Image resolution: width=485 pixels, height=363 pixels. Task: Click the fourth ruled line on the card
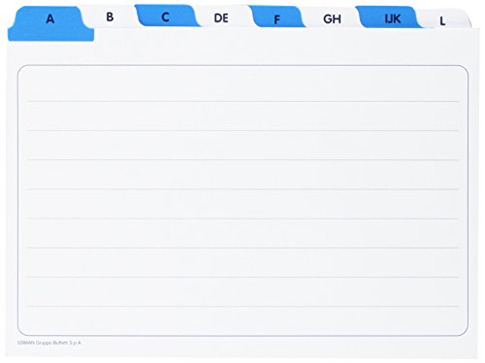click(x=242, y=189)
